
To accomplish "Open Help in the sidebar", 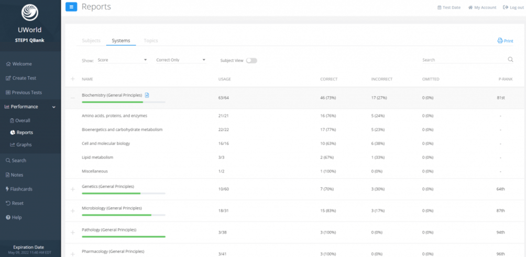I will [x=16, y=217].
